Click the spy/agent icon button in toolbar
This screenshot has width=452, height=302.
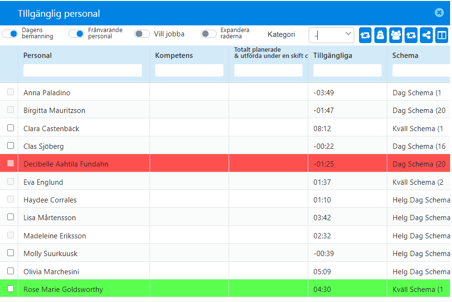tap(380, 35)
